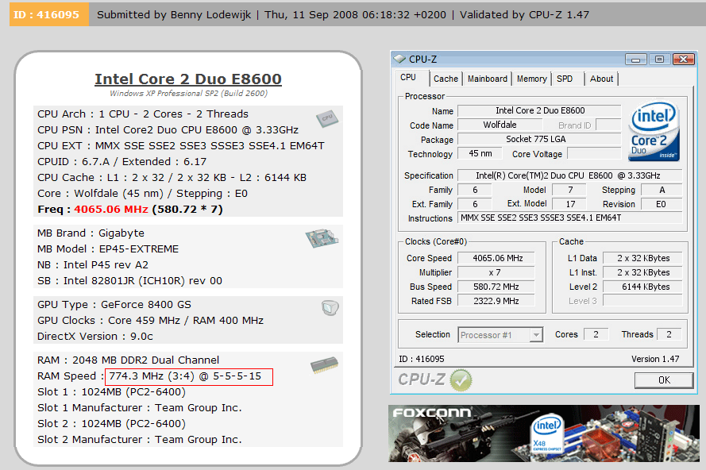Click the 'Windows XP Professional SP2' subtitle

189,93
